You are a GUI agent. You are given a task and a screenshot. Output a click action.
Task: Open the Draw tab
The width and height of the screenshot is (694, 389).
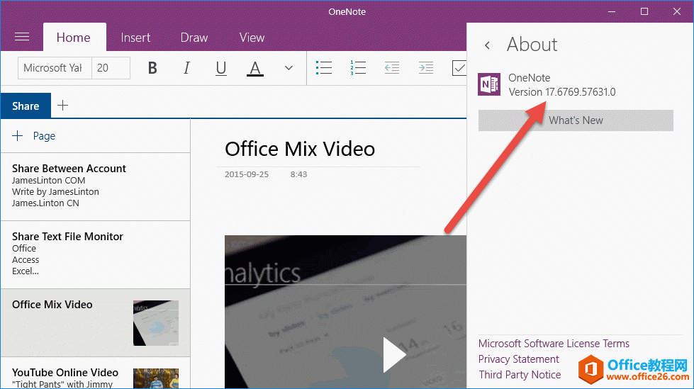(x=194, y=38)
